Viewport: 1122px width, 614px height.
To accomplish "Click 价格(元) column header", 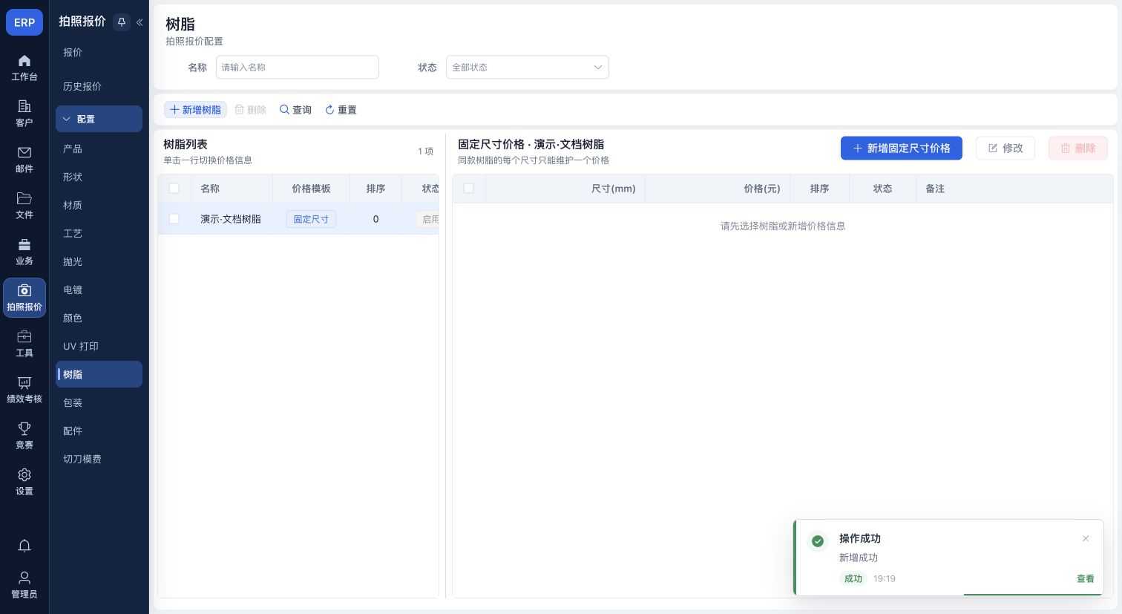I will (x=762, y=189).
